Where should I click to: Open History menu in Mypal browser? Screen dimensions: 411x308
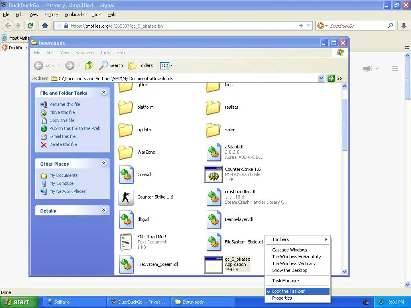pyautogui.click(x=51, y=15)
